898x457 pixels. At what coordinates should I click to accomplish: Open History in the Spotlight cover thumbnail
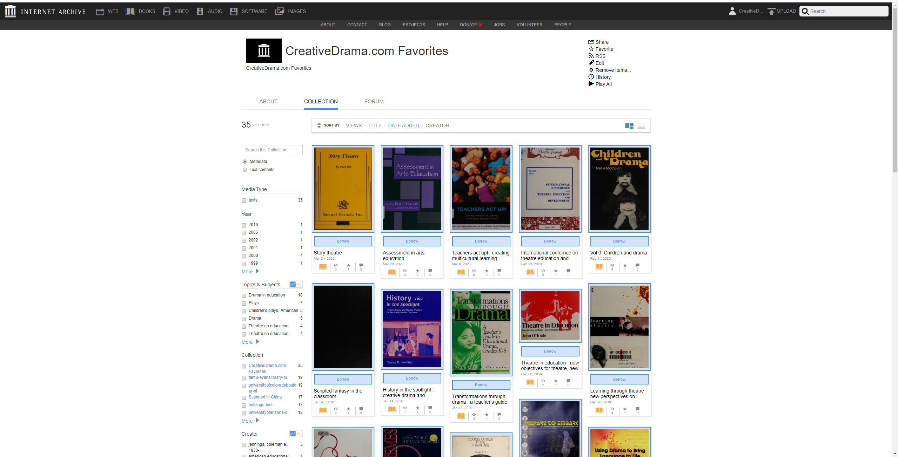click(x=412, y=329)
